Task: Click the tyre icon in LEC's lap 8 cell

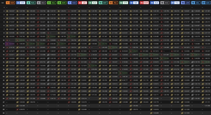Action: tap(79, 33)
